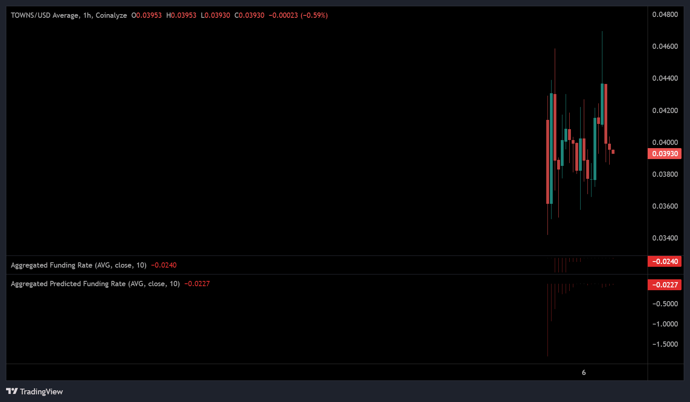
Task: Click the TradingView logo icon
Action: pyautogui.click(x=12, y=391)
